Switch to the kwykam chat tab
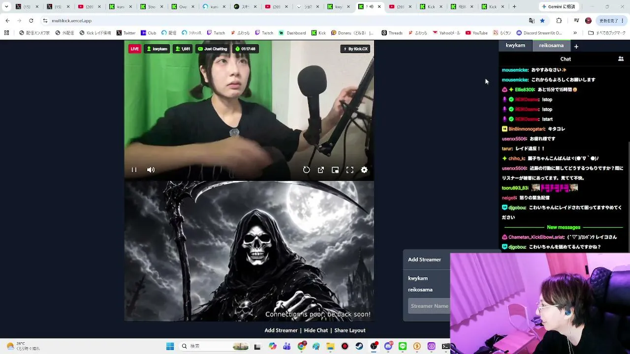 pyautogui.click(x=515, y=45)
